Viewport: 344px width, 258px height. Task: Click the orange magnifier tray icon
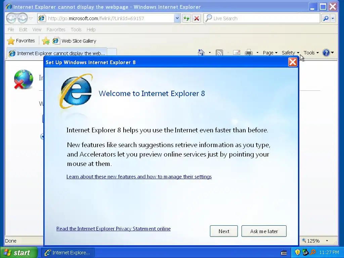pyautogui.click(x=313, y=252)
